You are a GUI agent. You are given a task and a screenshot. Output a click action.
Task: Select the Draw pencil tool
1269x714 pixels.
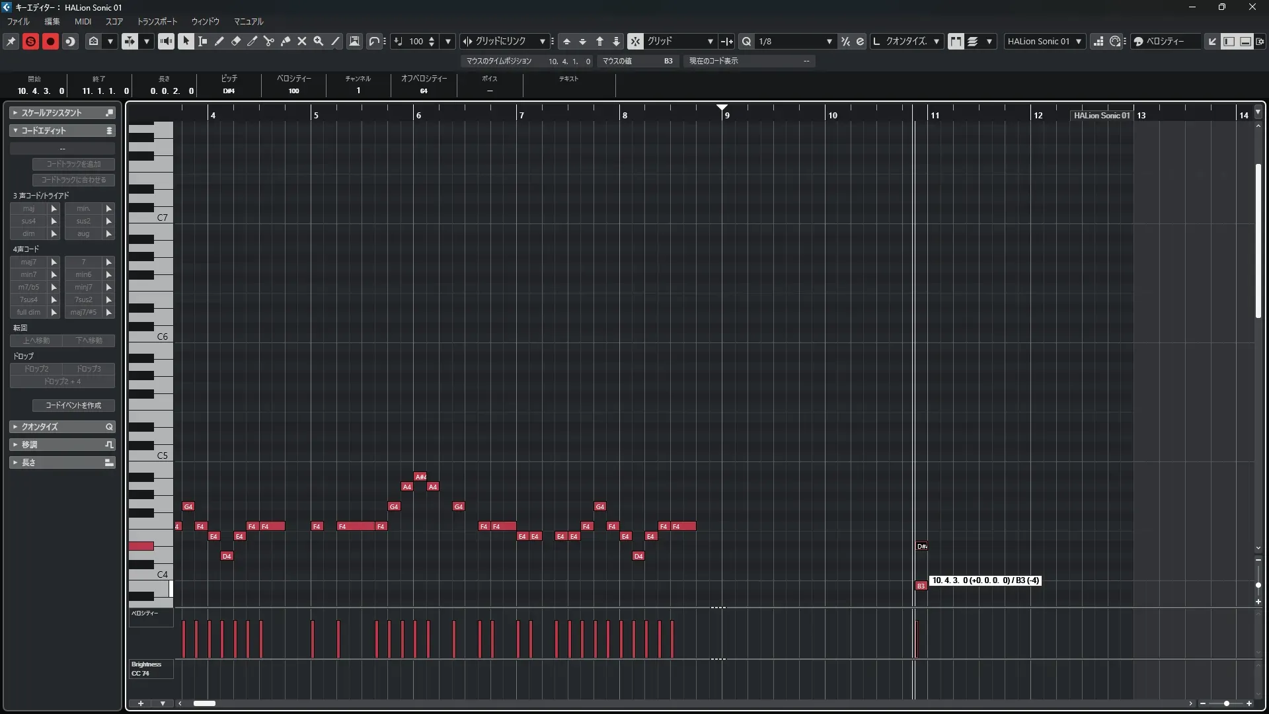pyautogui.click(x=219, y=41)
